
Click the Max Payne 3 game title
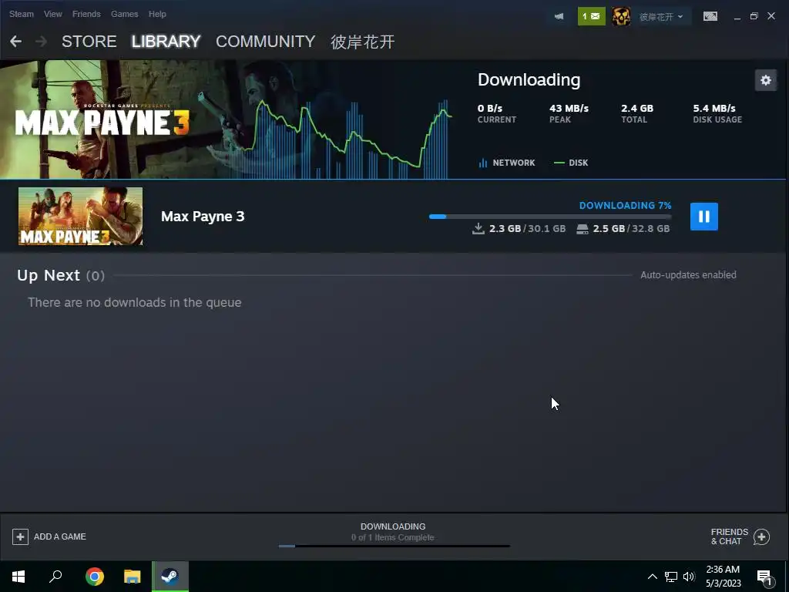click(203, 217)
